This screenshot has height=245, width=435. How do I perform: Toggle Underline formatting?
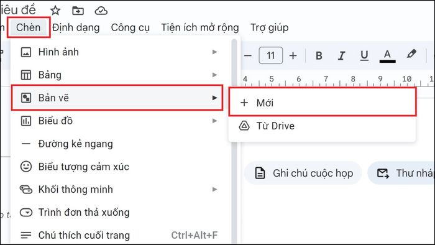coord(364,55)
